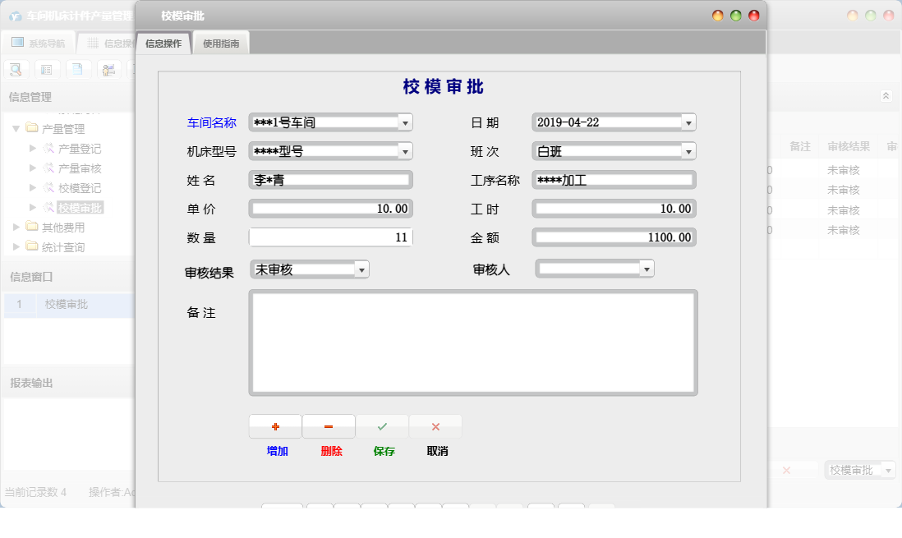Collapse the 产量管理 folder tree

coord(15,128)
